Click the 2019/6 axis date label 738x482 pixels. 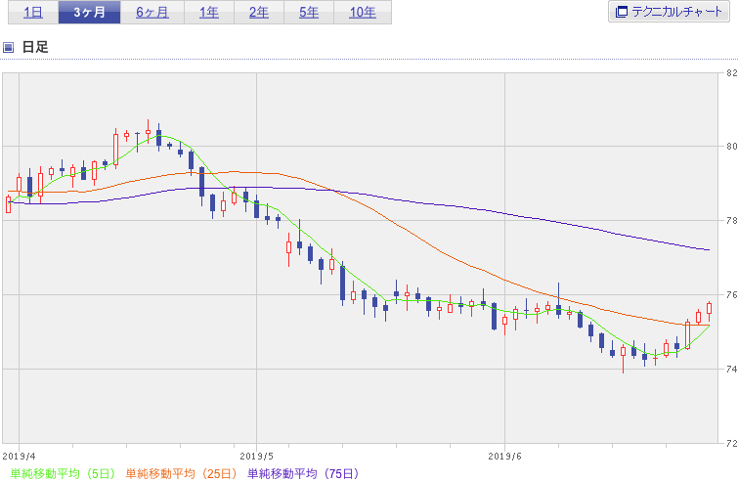(504, 457)
